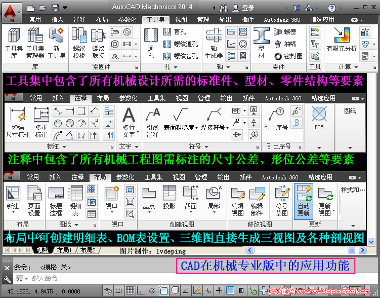This screenshot has height=298, width=380.
Task: Select the 多重标注 multiple dimension tool
Action: [x=41, y=123]
